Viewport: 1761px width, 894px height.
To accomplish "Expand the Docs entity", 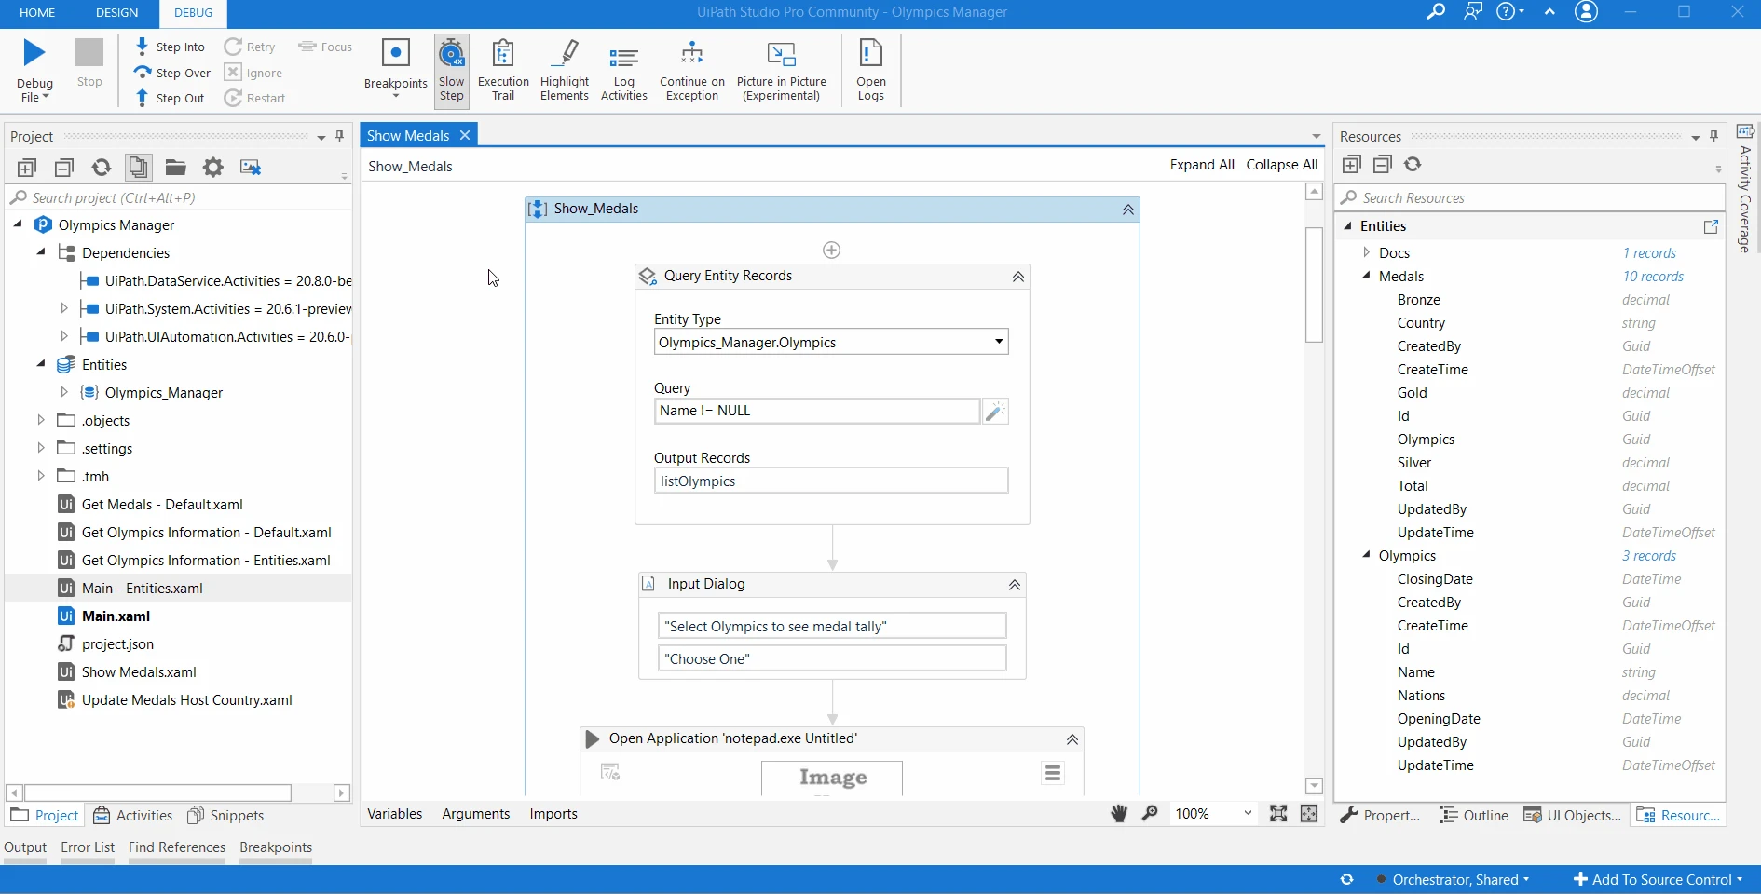I will point(1367,252).
